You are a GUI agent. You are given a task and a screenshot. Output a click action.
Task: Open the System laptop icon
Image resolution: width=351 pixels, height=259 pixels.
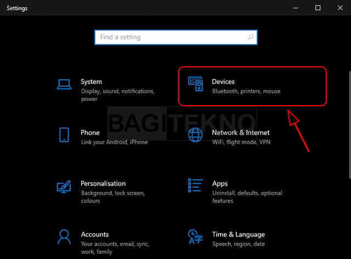(x=64, y=84)
